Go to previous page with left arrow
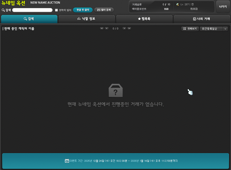Image resolution: width=231 pixels, height=170 pixels. [107, 29]
